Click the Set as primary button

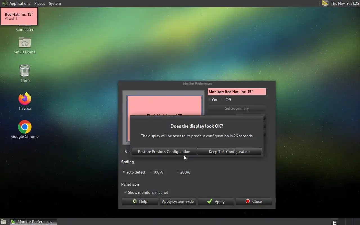click(x=237, y=108)
